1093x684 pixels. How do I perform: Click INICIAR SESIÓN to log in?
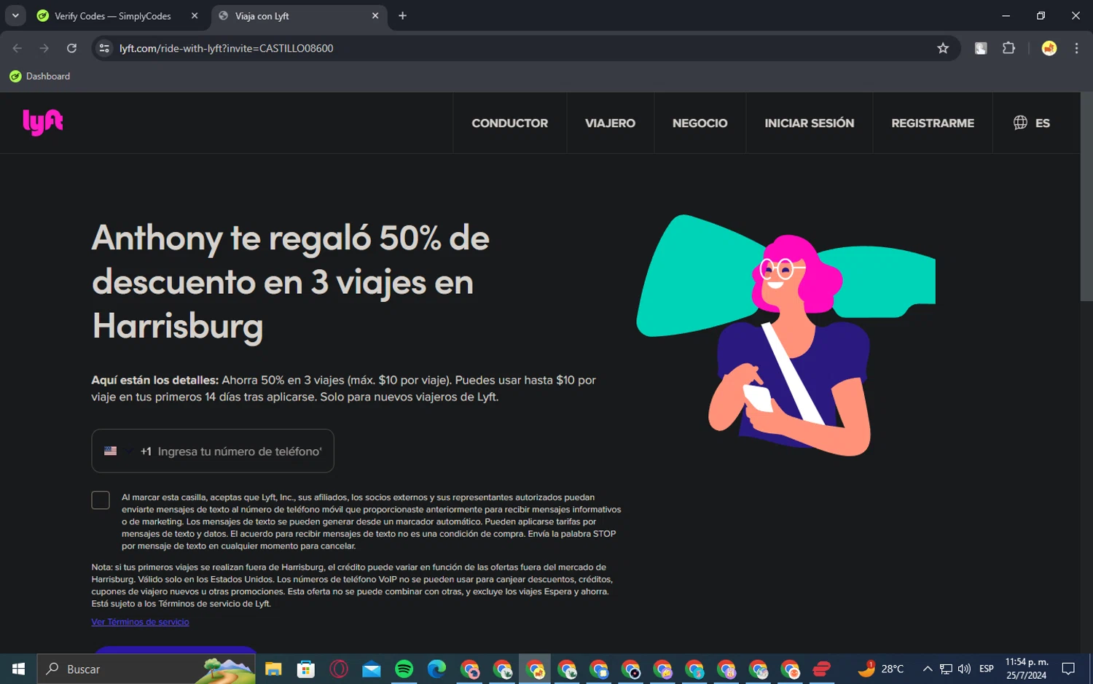[x=809, y=123]
